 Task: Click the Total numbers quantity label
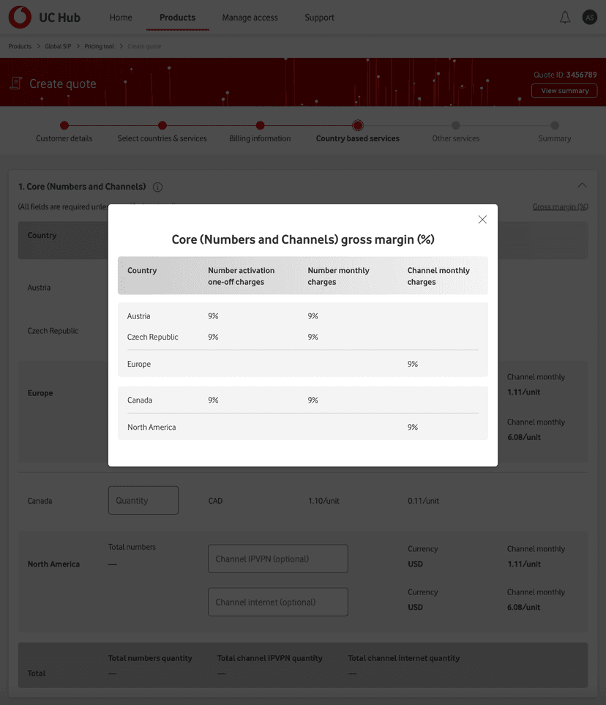(x=150, y=658)
